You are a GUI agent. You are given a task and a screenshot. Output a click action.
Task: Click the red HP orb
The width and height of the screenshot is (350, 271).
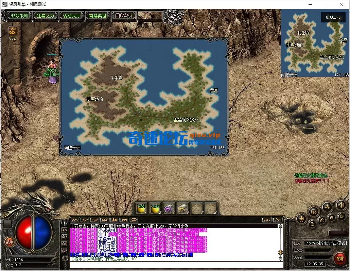tap(23, 234)
